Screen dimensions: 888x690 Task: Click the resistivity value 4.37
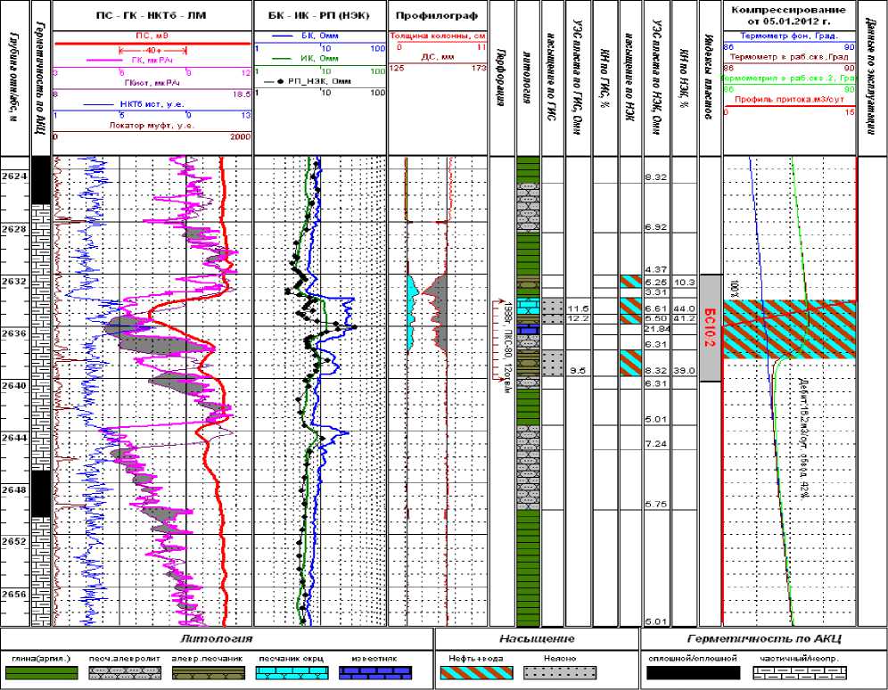click(656, 270)
